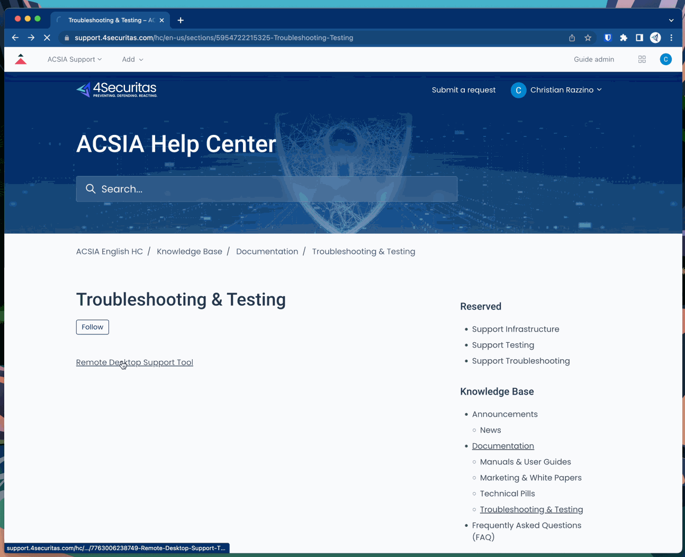This screenshot has width=685, height=557.
Task: Focus the help center Search field
Action: [267, 189]
